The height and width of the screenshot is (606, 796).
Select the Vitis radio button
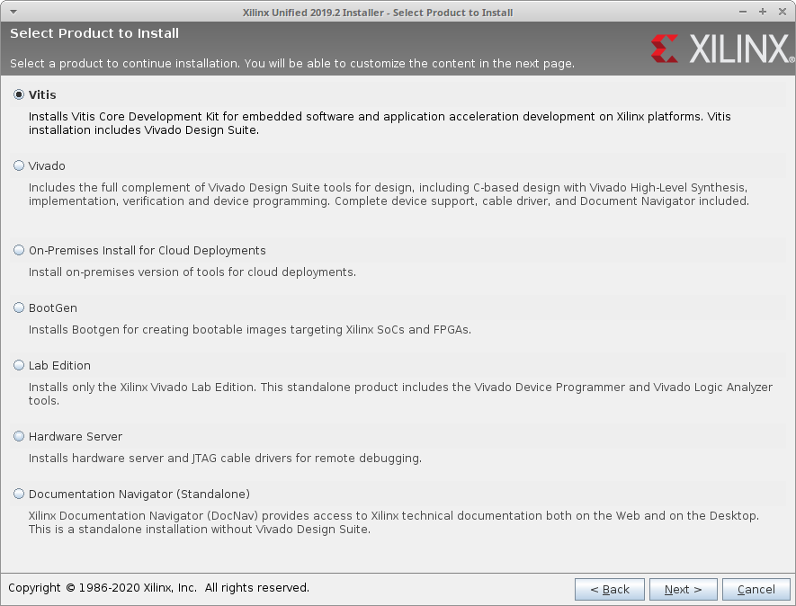tap(19, 95)
